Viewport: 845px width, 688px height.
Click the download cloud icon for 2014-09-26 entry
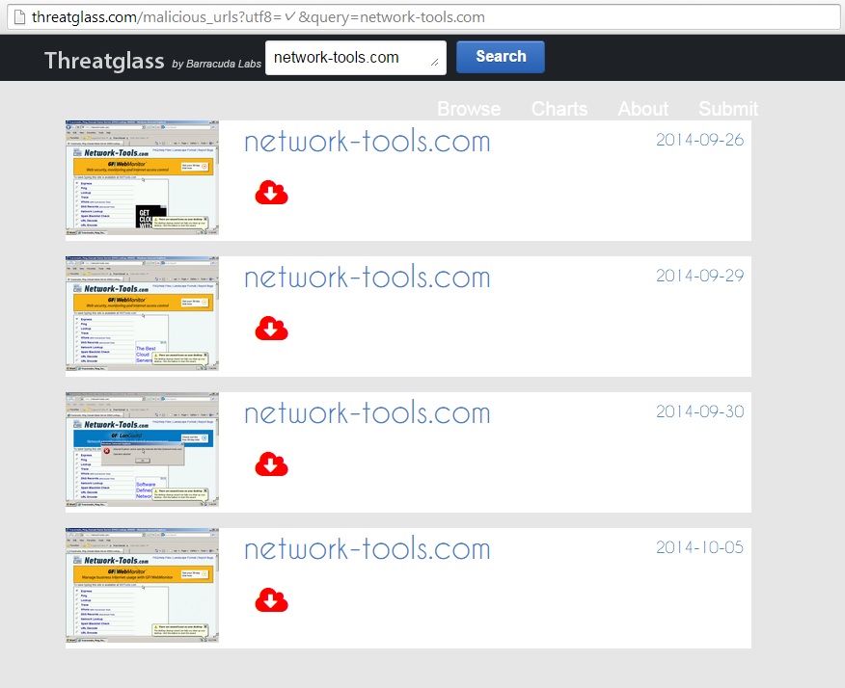[x=272, y=193]
